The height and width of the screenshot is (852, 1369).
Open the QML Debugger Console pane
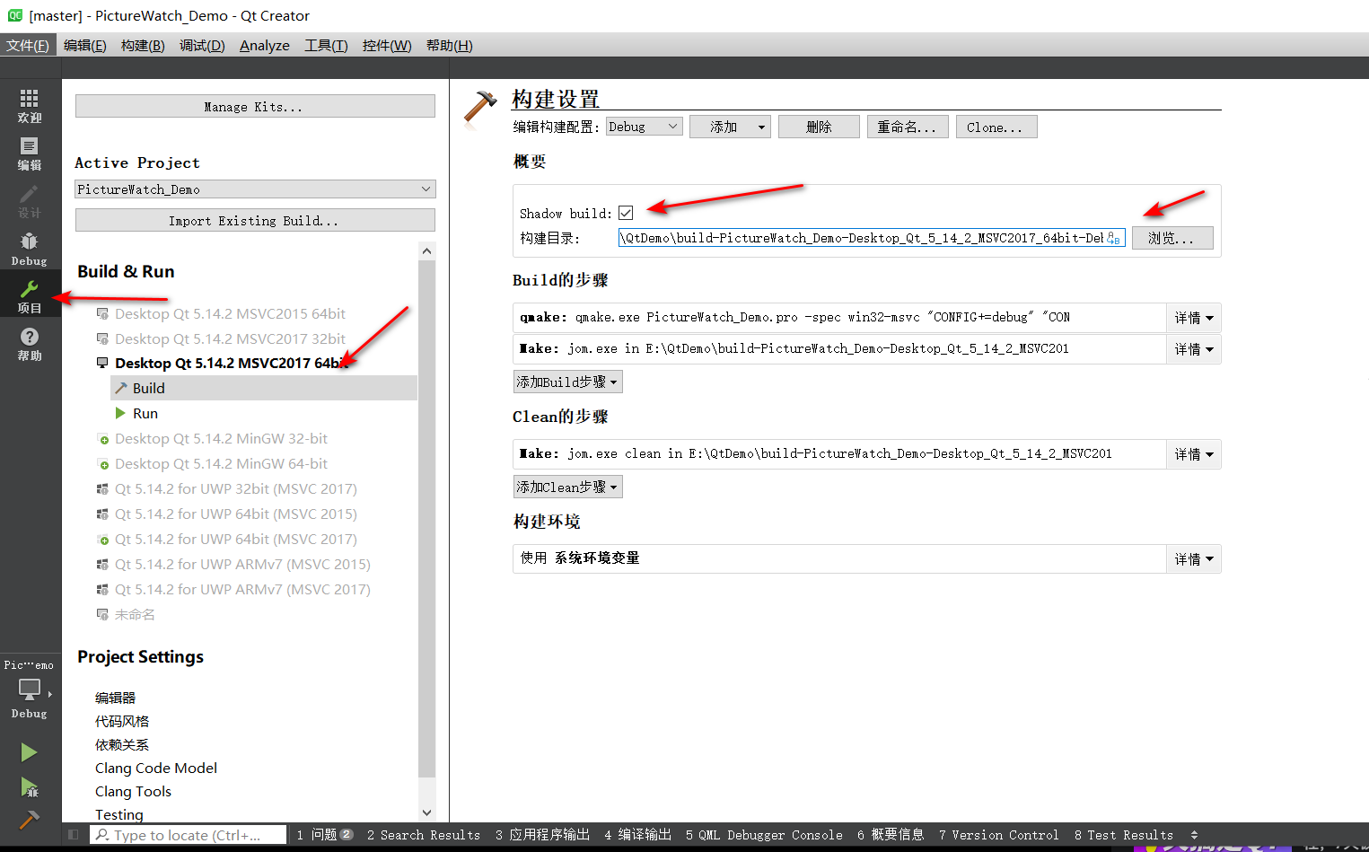pyautogui.click(x=764, y=835)
